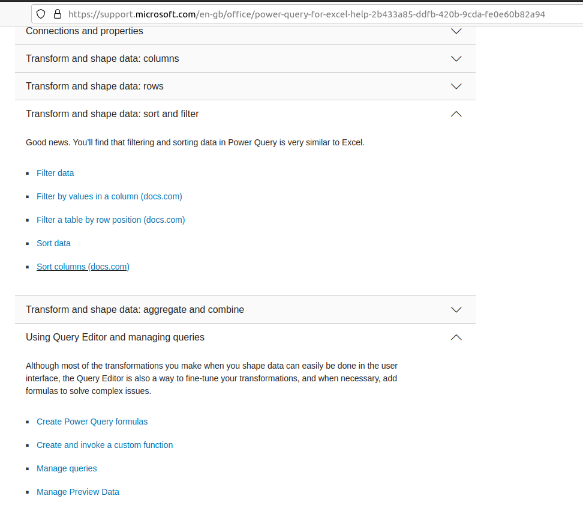Click the Transform and shape data: rows heading
583x505 pixels.
click(94, 86)
